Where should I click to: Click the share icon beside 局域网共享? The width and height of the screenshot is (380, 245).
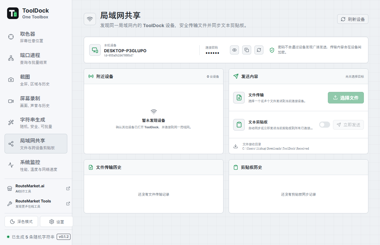point(11,144)
